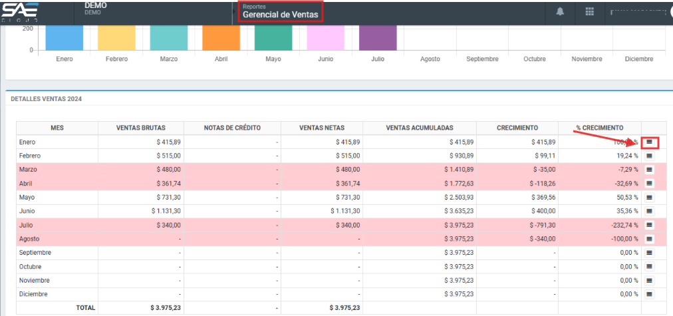The image size is (673, 316).
Task: Open detail icon for Mayo row
Action: click(650, 198)
